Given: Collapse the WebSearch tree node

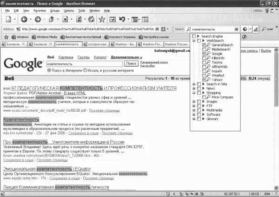Looking at the screenshot, I should click(x=193, y=41).
